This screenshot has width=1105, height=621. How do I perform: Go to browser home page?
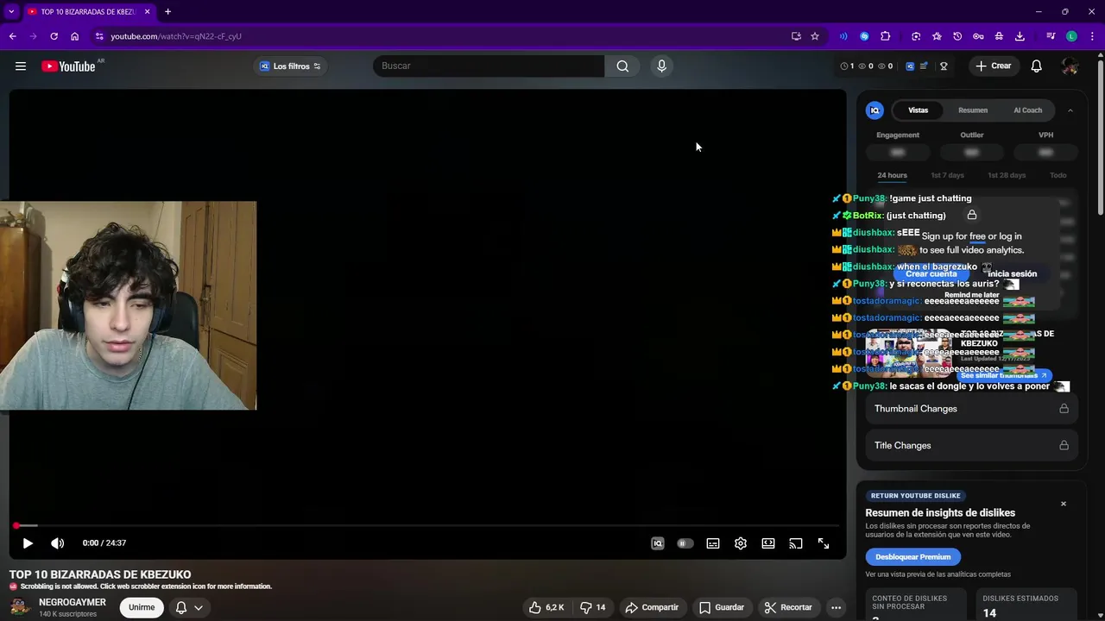[x=75, y=36]
